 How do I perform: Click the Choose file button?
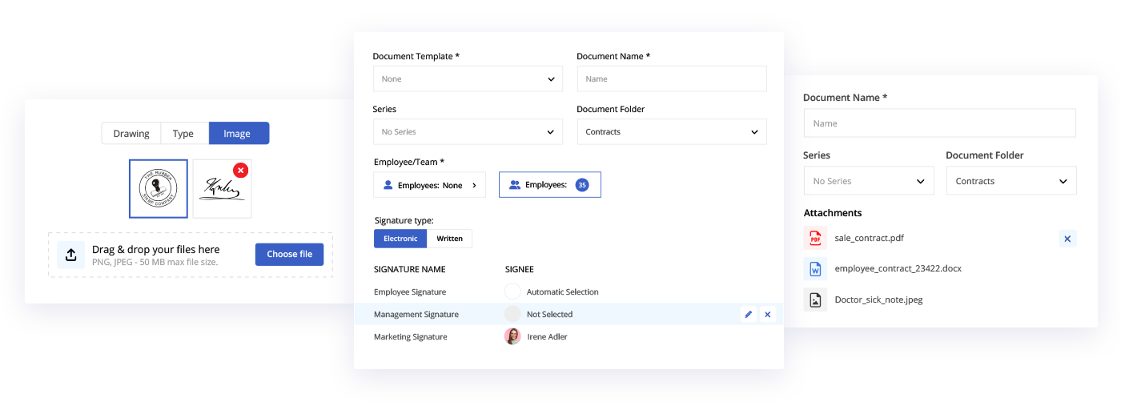click(x=289, y=255)
